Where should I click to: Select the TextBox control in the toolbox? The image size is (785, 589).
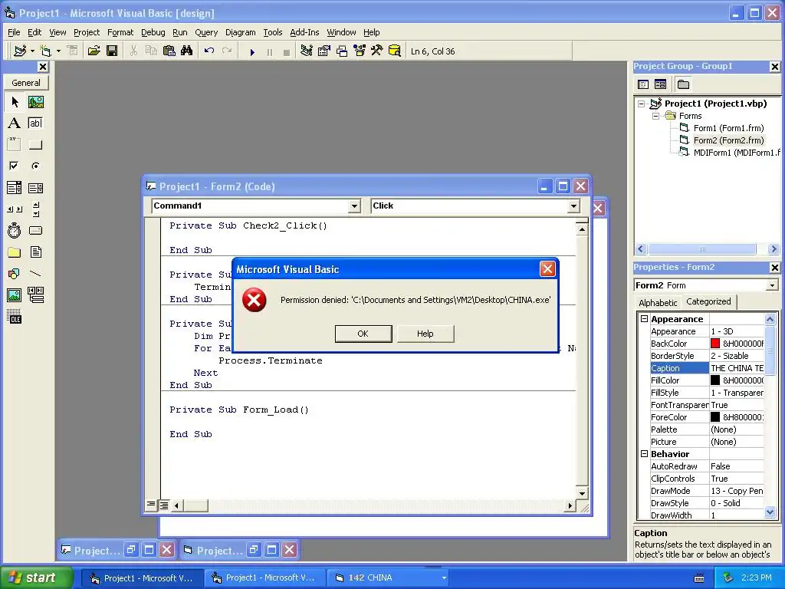pyautogui.click(x=35, y=123)
